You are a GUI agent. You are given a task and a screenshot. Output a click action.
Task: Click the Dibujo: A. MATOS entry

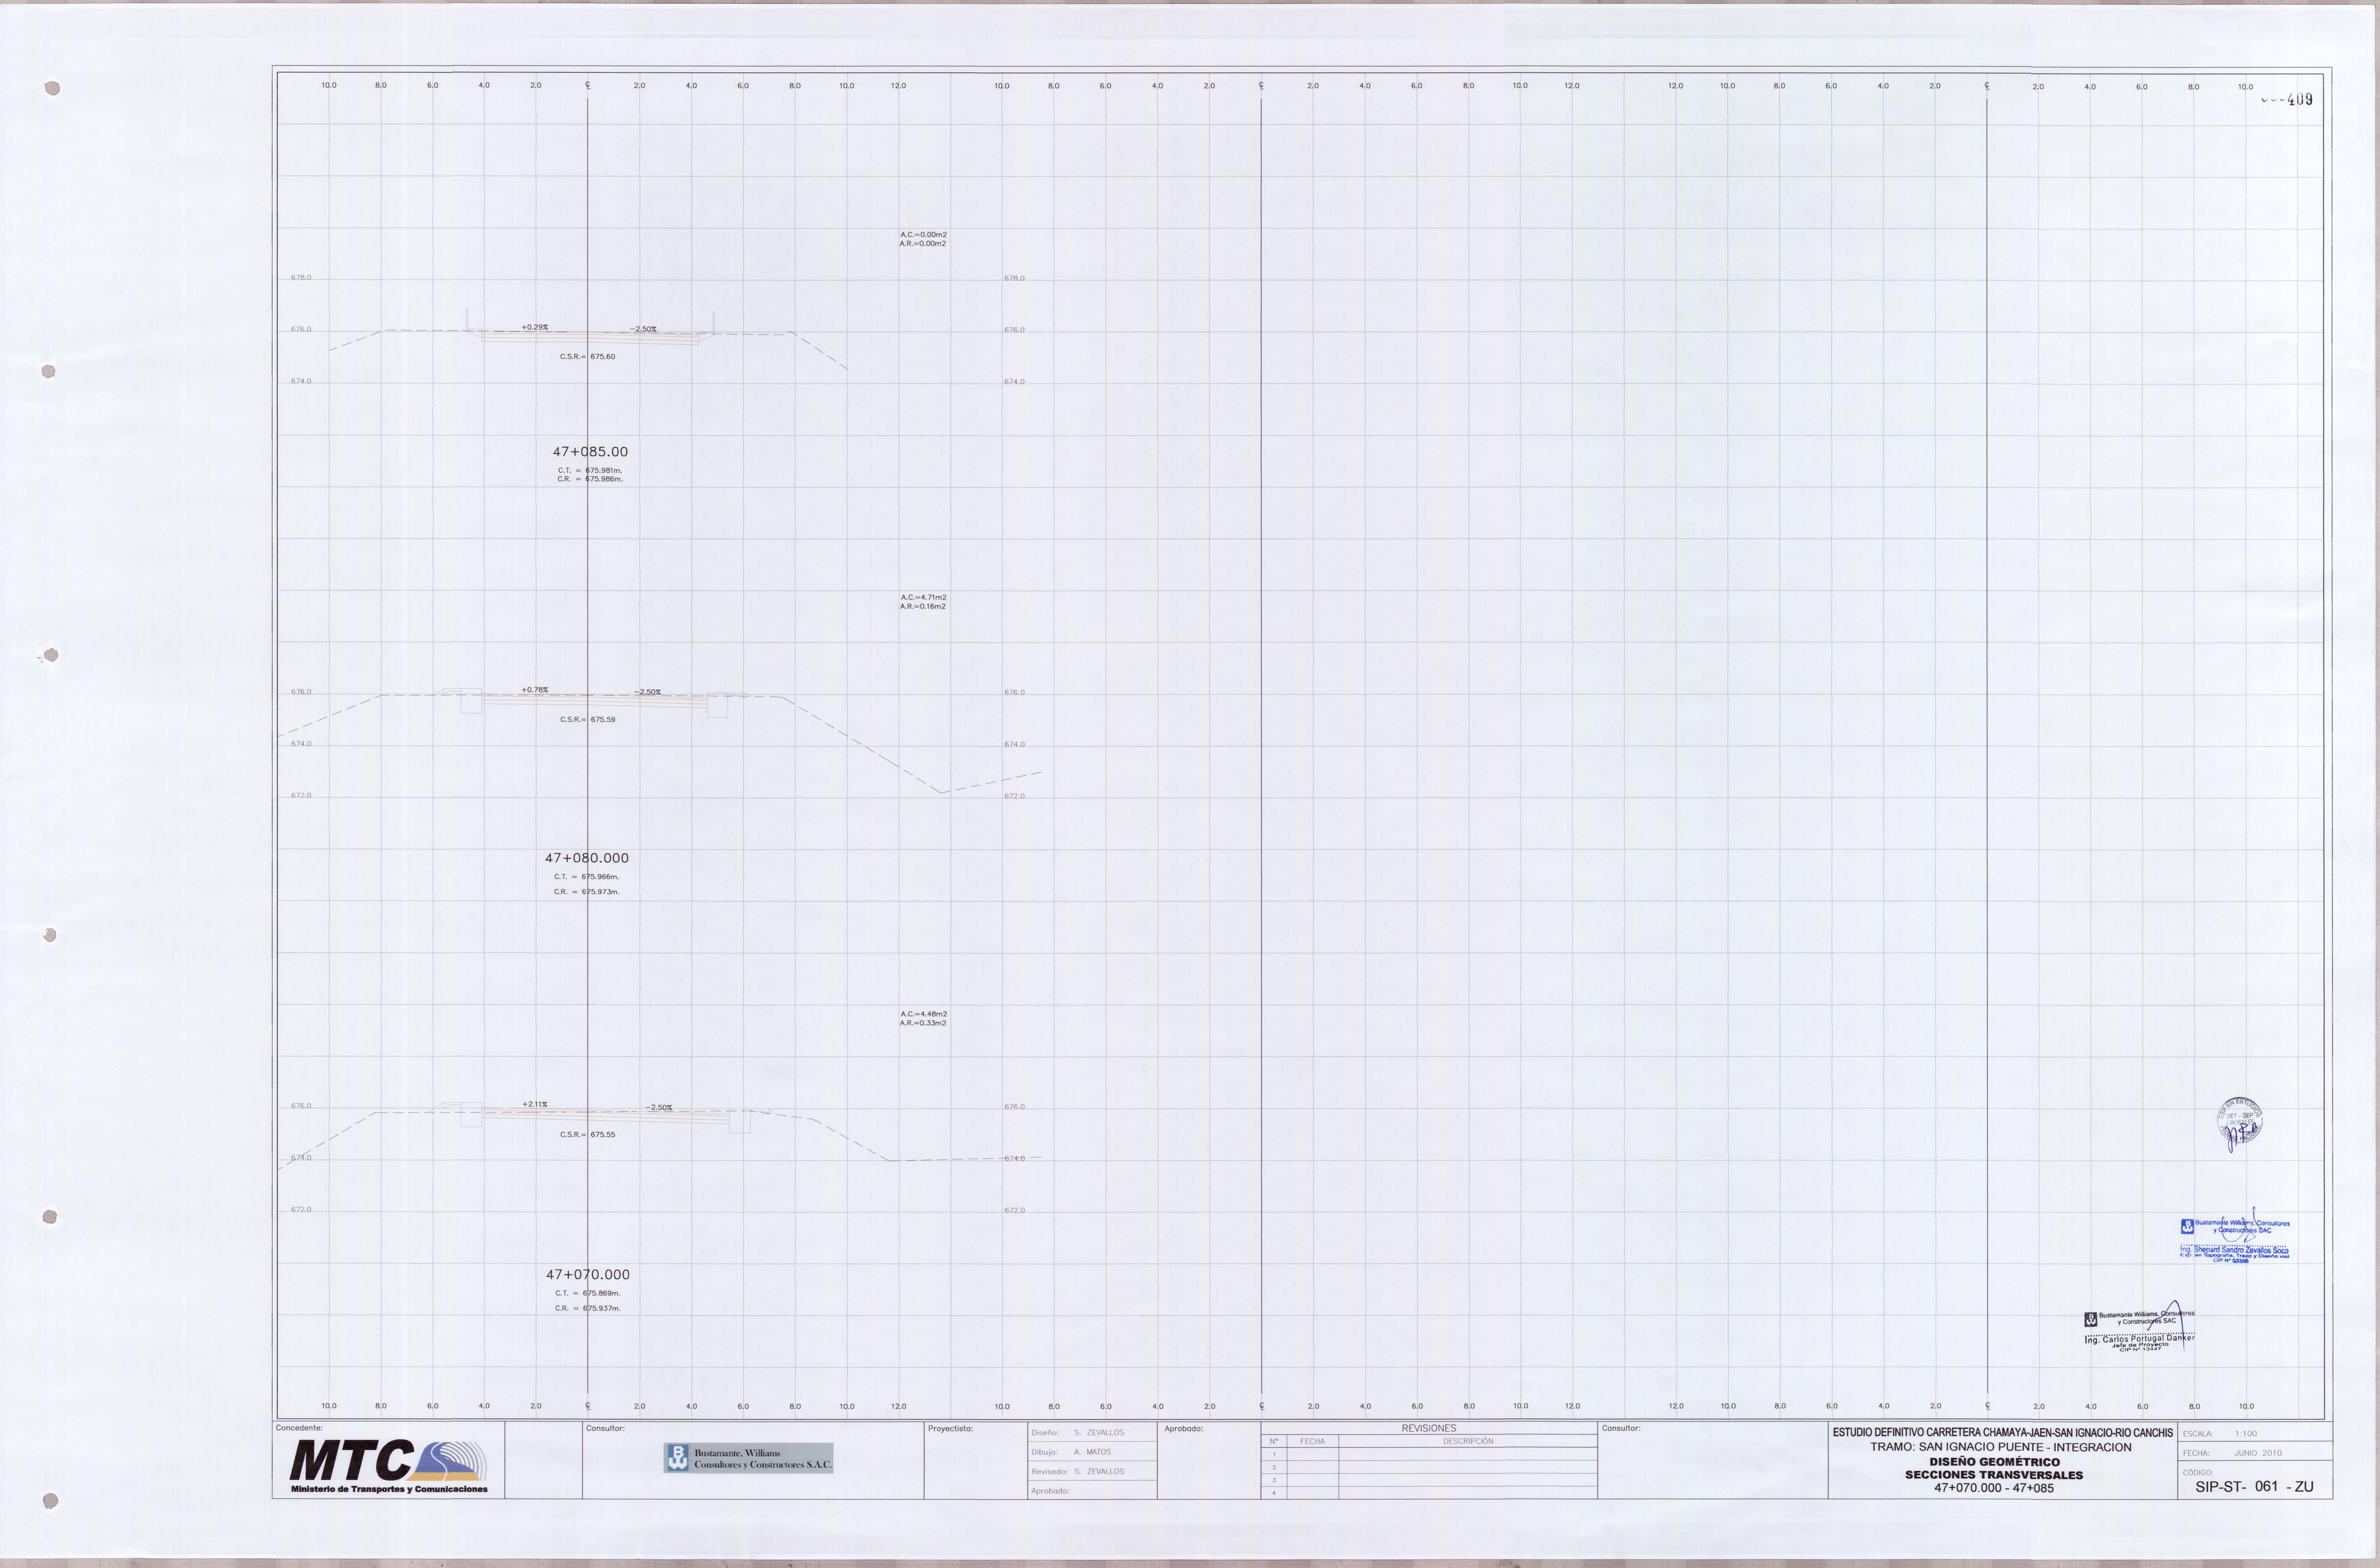point(1071,1452)
